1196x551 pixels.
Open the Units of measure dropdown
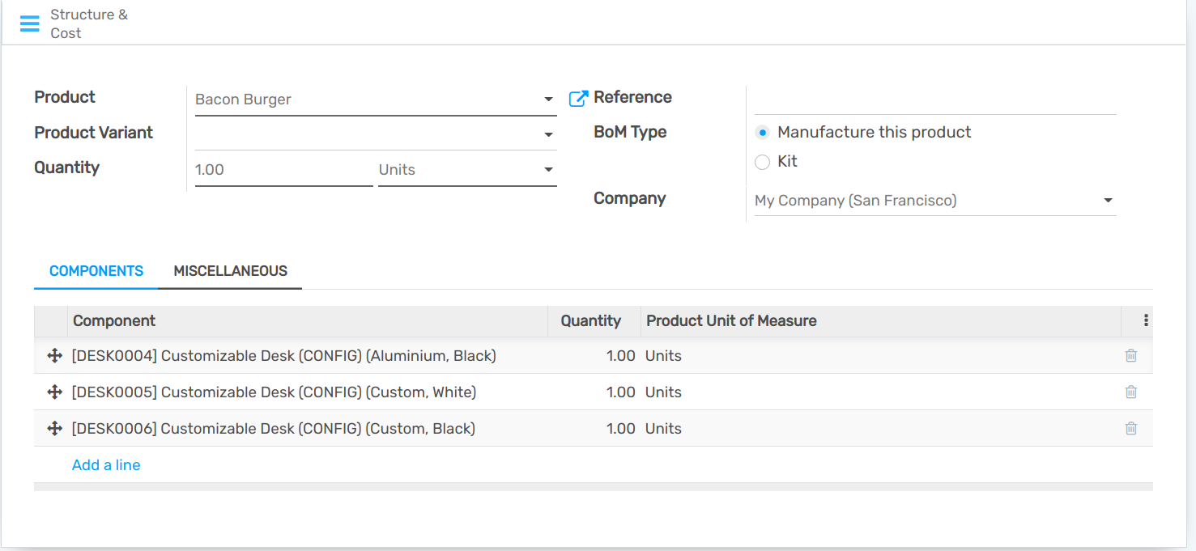click(548, 170)
